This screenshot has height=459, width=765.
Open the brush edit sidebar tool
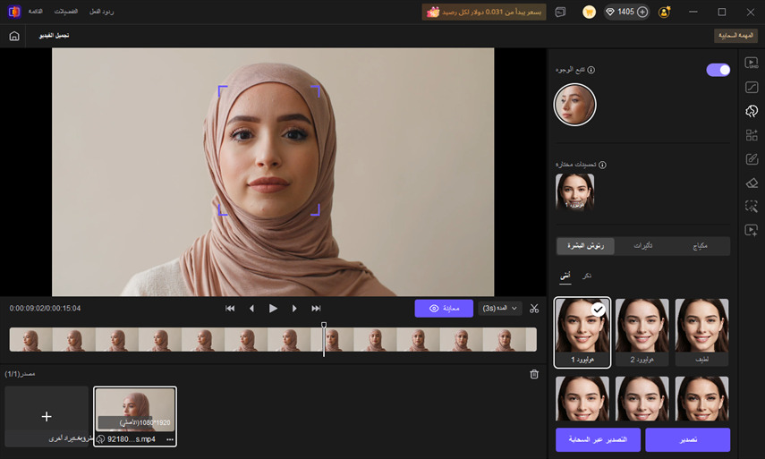coord(752,159)
